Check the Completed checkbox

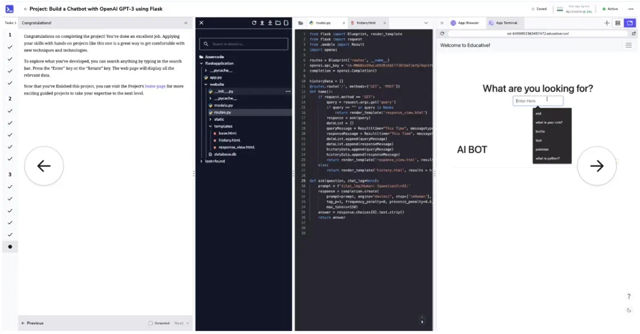(x=150, y=323)
